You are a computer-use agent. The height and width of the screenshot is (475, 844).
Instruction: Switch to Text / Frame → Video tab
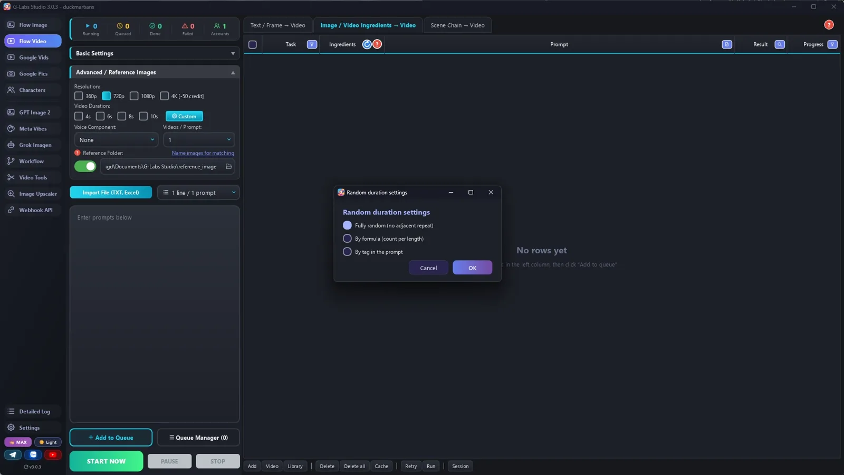tap(278, 25)
